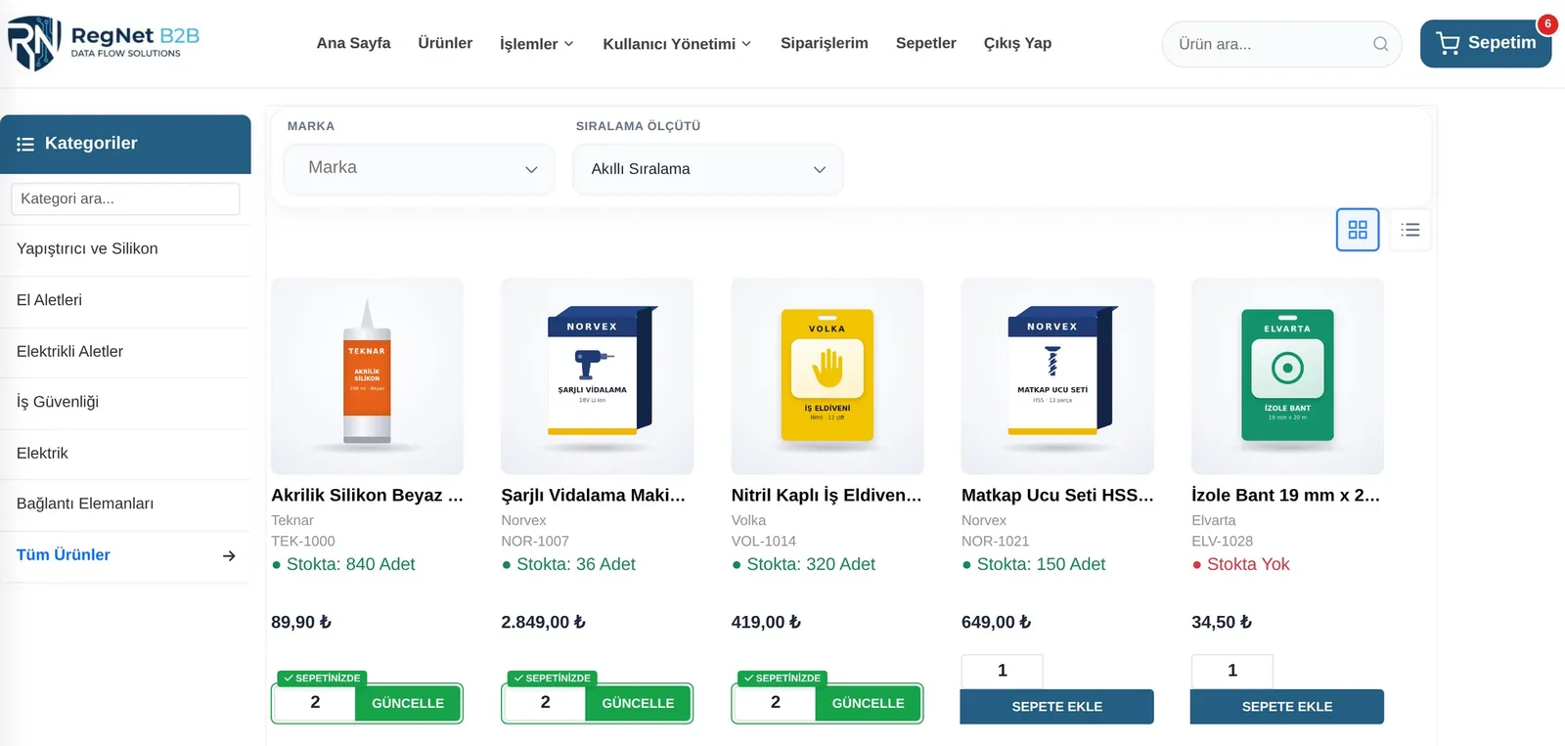Screen dimensions: 1565x746
Task: Select Elektrikli Aletler category
Action: pyautogui.click(x=125, y=351)
